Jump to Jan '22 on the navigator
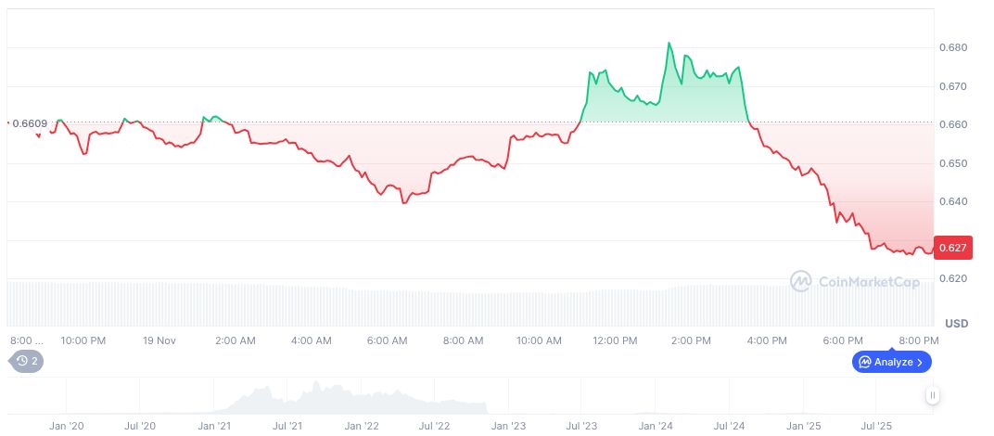 (361, 427)
